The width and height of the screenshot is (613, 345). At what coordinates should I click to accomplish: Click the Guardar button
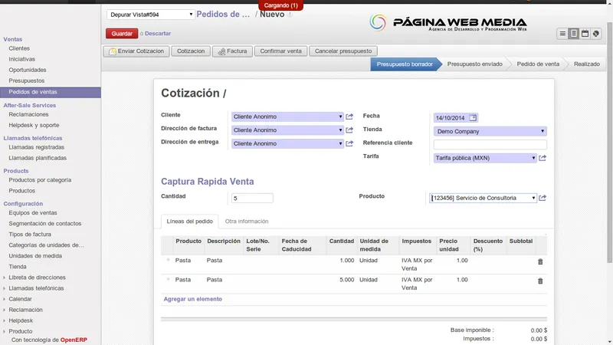[x=122, y=34]
